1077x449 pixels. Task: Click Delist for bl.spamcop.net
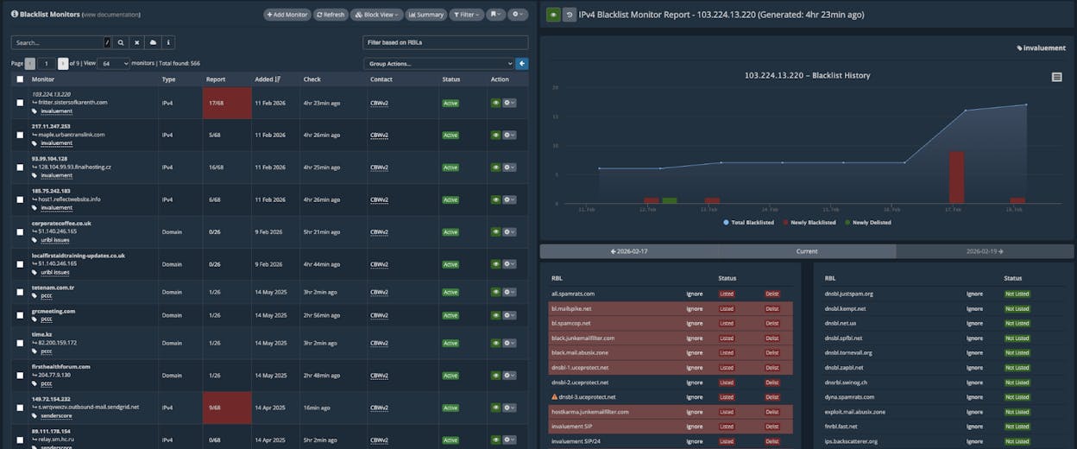coord(772,323)
